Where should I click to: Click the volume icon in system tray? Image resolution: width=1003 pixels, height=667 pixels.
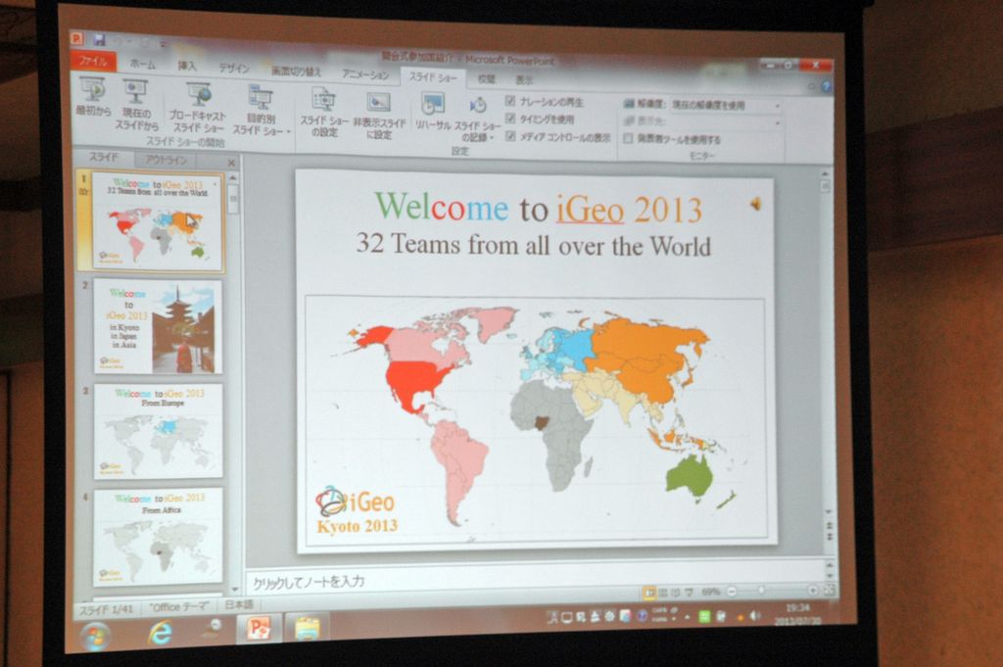[755, 616]
